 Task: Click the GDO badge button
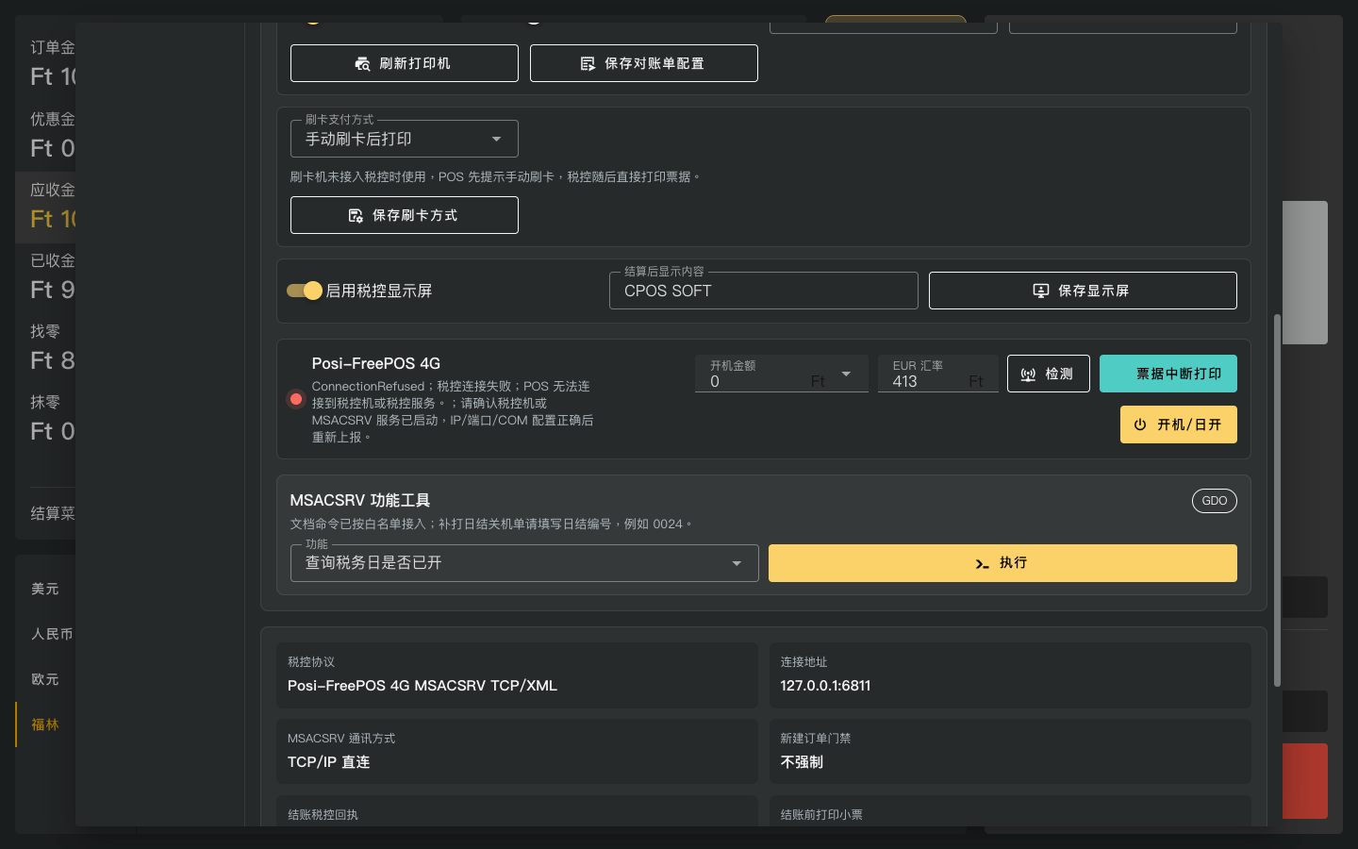(x=1215, y=501)
